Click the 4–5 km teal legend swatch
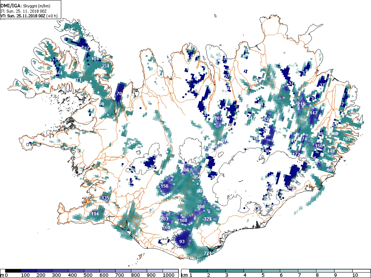 point(253,271)
